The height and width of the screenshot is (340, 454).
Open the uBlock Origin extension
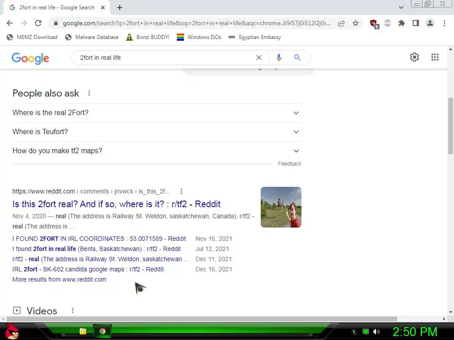pos(374,24)
